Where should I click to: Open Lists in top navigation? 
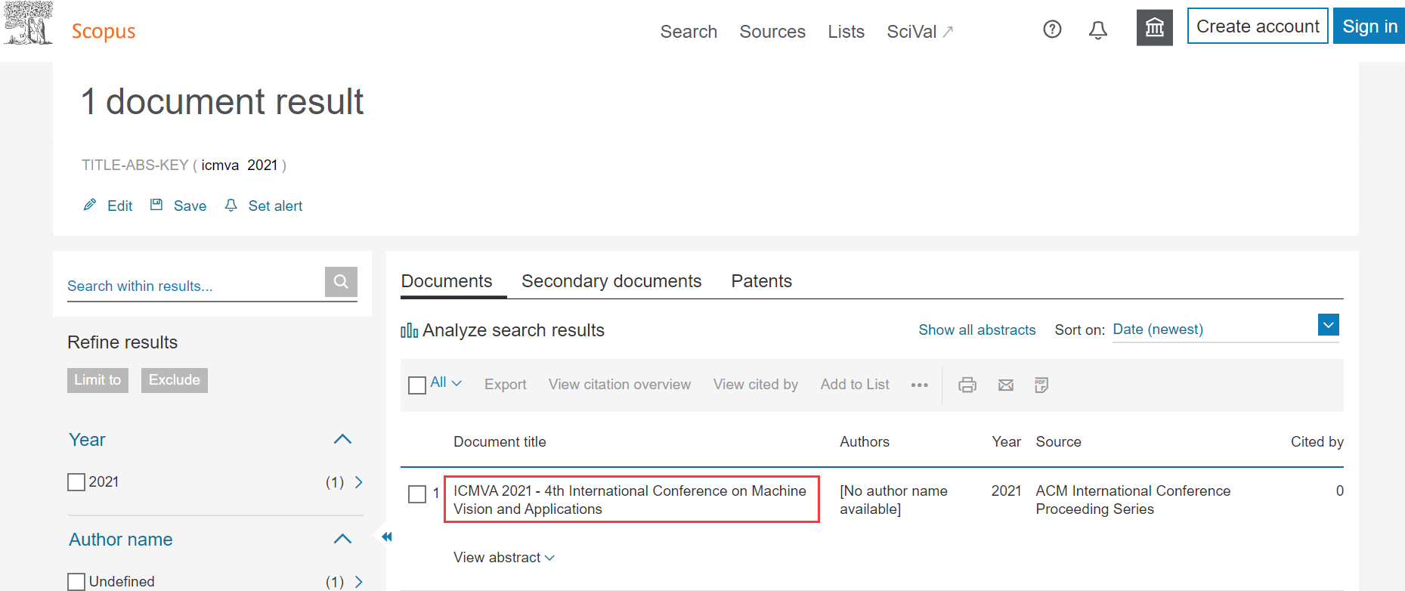coord(846,32)
